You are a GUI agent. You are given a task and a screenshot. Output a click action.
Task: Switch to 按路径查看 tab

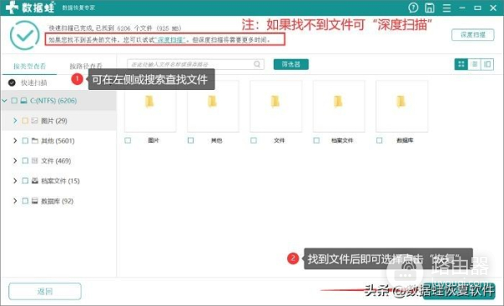click(86, 66)
